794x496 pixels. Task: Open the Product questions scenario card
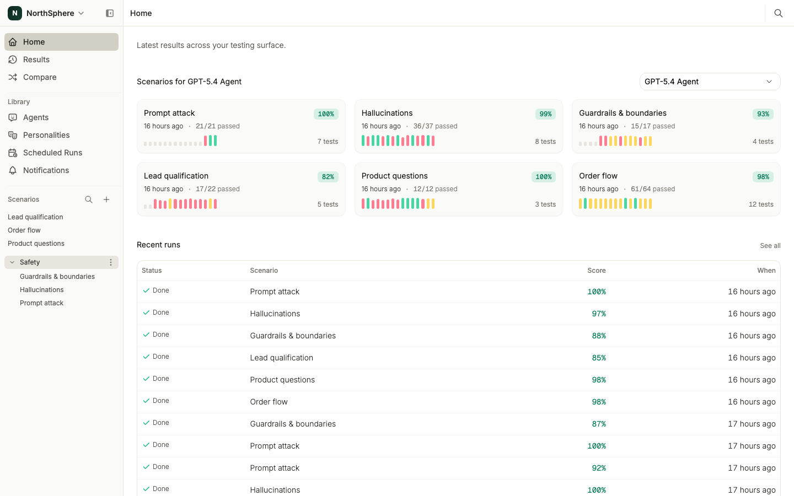pyautogui.click(x=459, y=189)
